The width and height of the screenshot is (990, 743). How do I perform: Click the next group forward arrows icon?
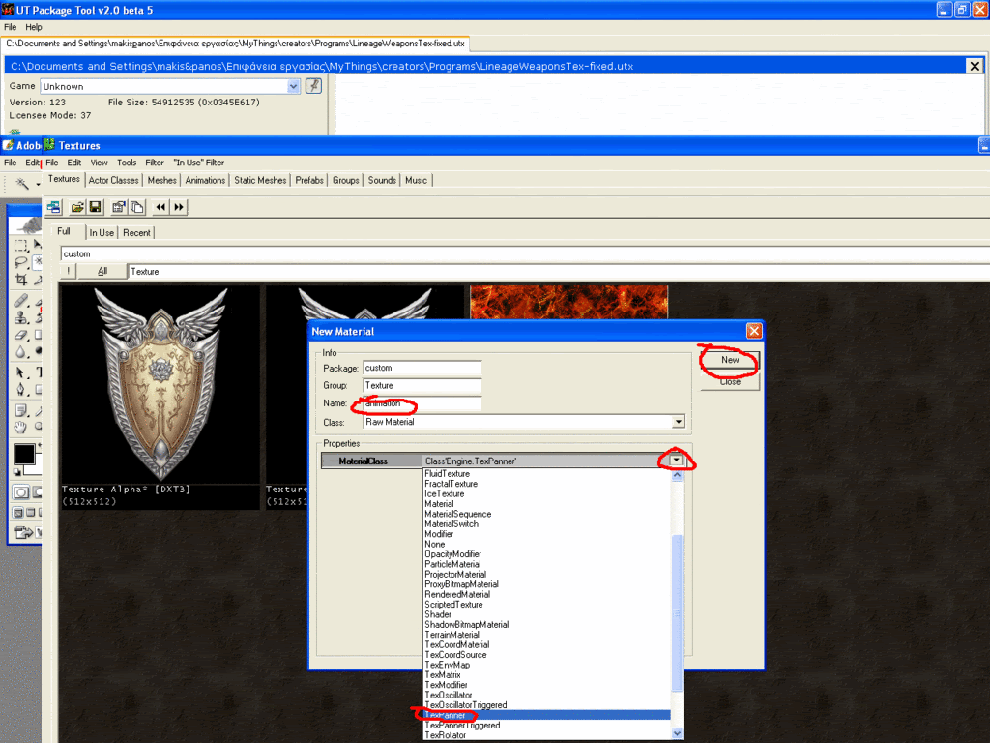click(x=179, y=207)
